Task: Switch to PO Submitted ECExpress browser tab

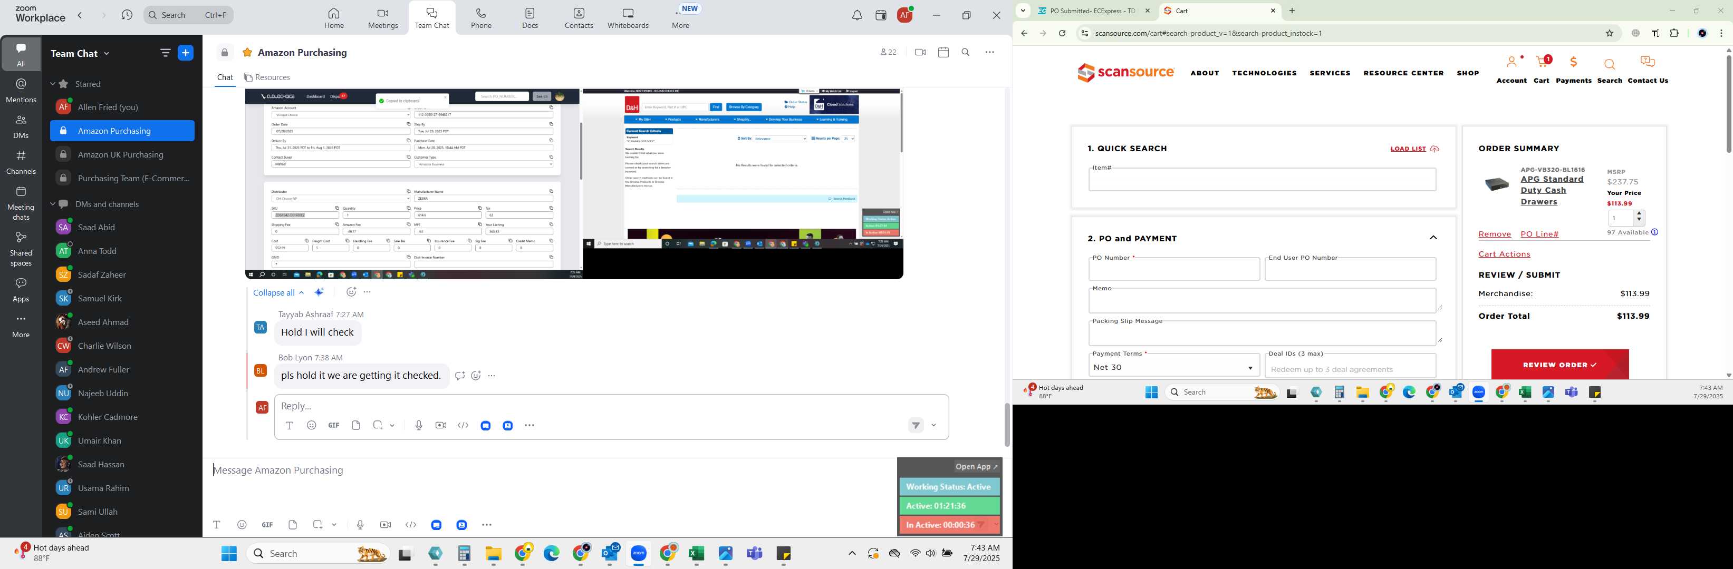Action: click(1093, 11)
